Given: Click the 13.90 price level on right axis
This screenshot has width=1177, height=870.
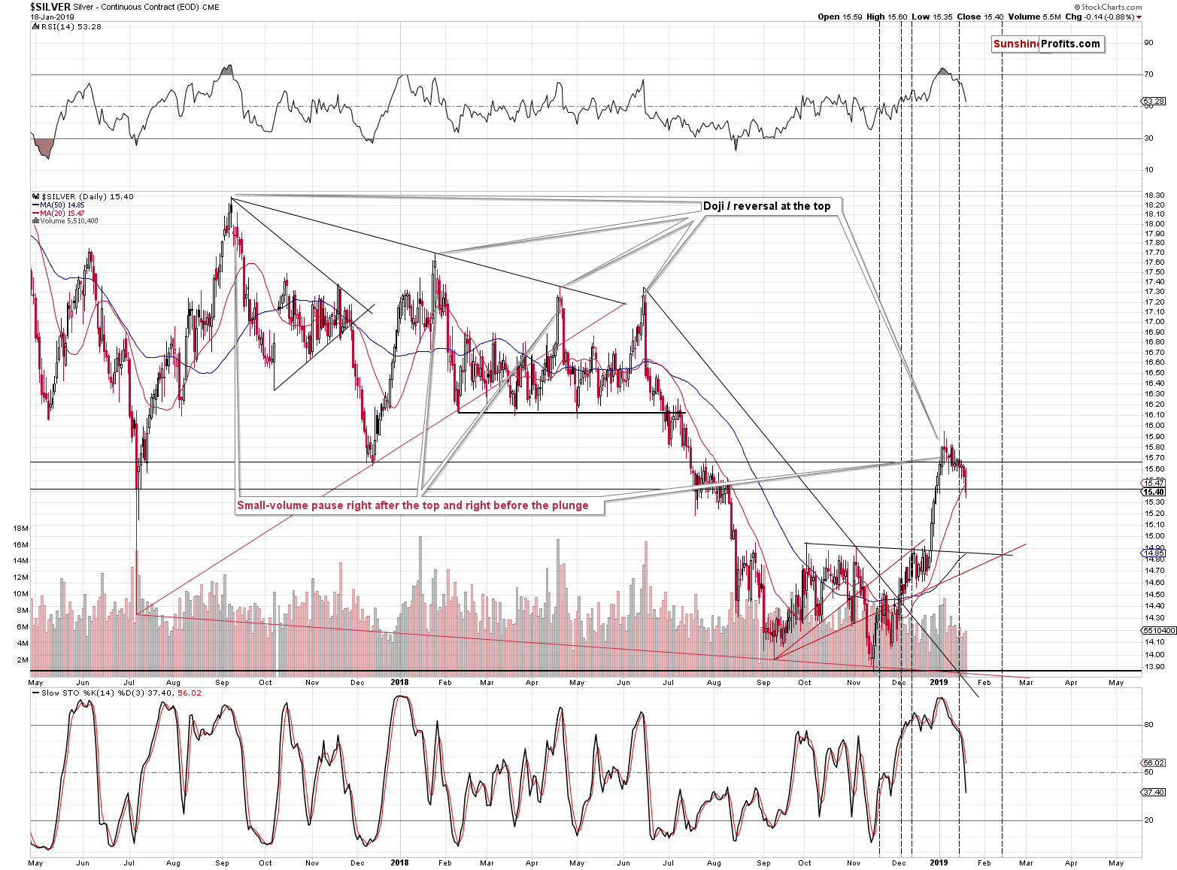Looking at the screenshot, I should coord(1154,666).
